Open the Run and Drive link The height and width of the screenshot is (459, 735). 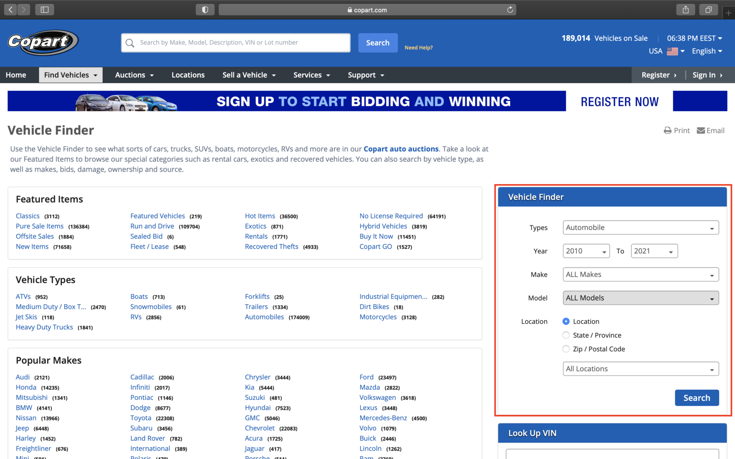[152, 226]
